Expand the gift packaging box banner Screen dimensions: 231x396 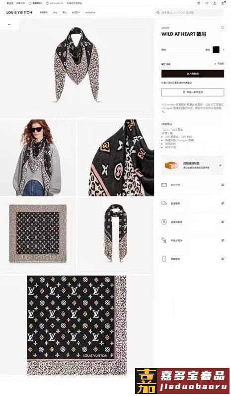coord(192,166)
